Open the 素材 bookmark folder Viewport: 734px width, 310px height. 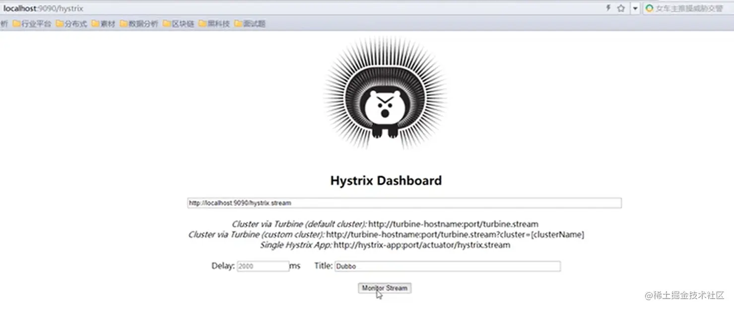(x=103, y=23)
